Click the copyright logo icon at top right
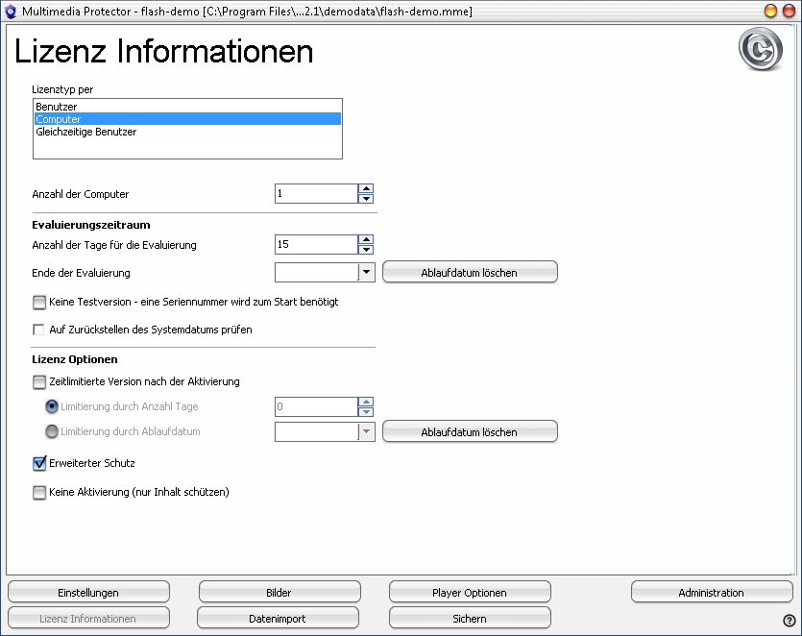Image resolution: width=802 pixels, height=636 pixels. (x=760, y=50)
